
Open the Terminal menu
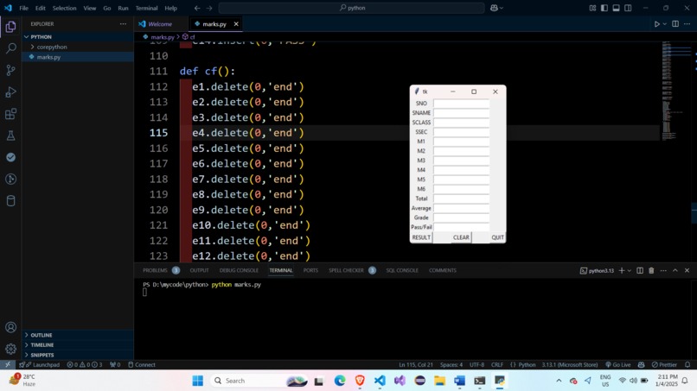click(146, 8)
